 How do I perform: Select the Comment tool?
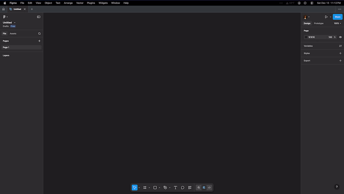(183, 188)
